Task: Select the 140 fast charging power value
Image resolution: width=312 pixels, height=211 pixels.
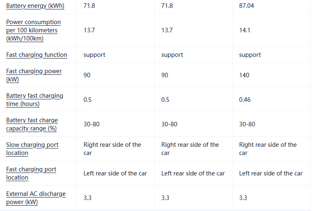Action: 244,75
